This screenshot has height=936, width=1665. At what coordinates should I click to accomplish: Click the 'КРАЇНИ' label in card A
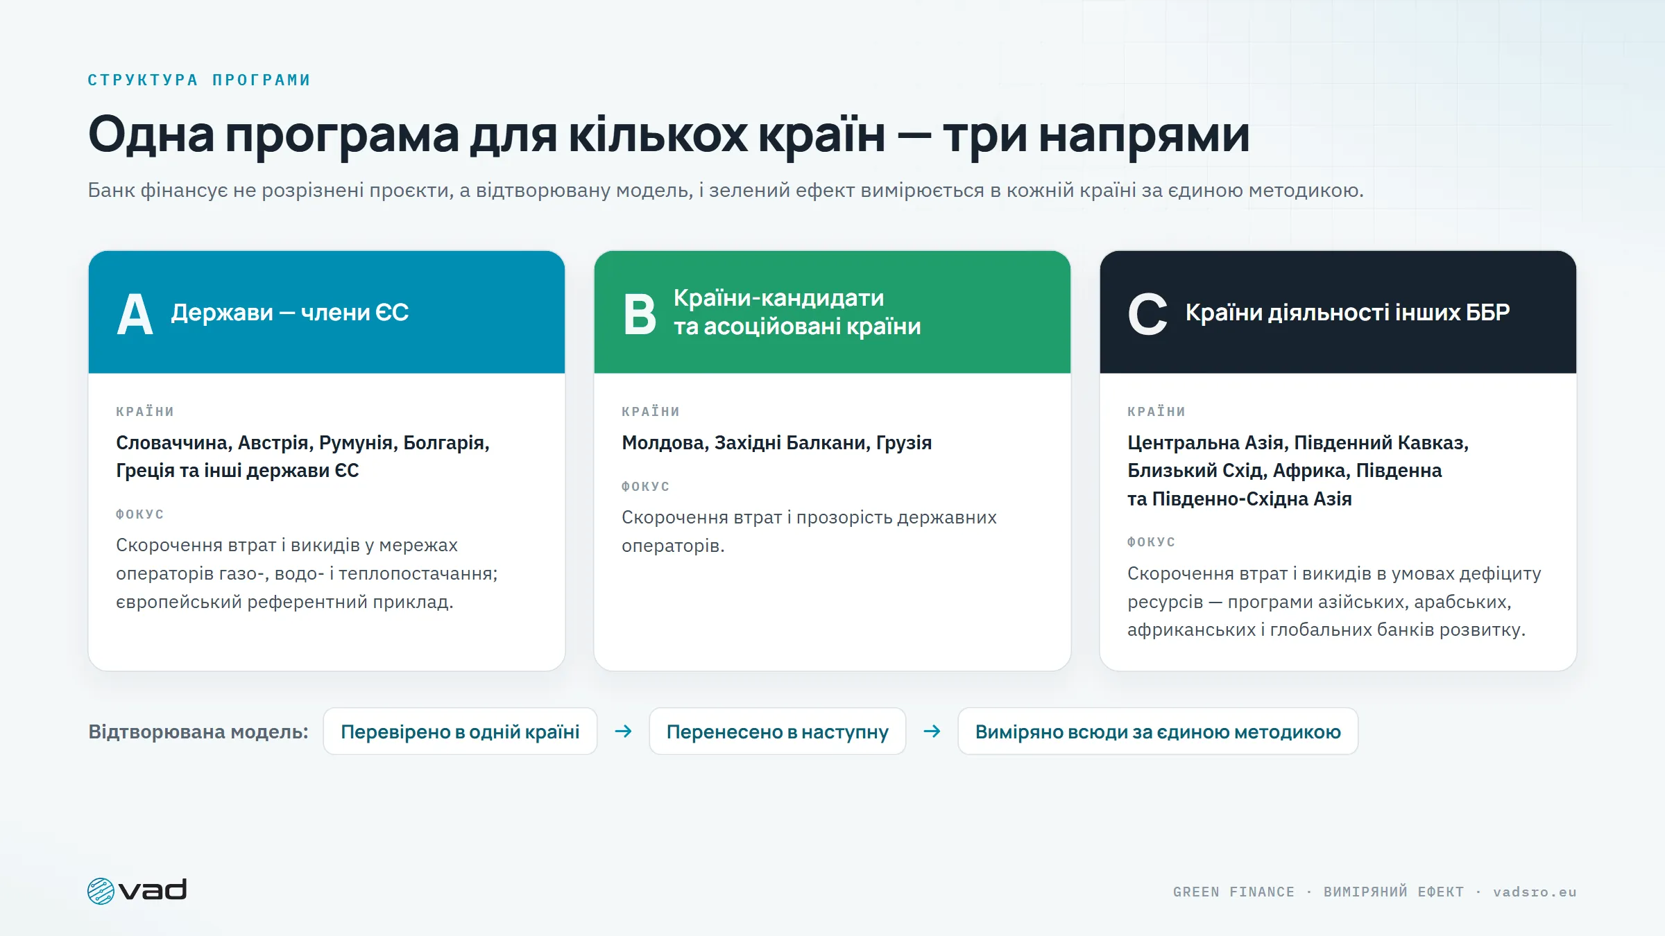tap(145, 411)
